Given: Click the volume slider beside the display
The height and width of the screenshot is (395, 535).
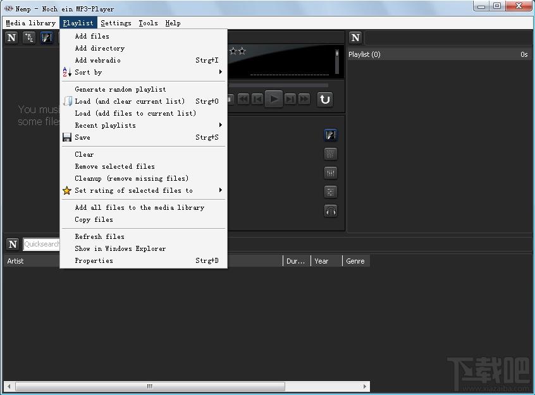Looking at the screenshot, I should click(x=337, y=61).
